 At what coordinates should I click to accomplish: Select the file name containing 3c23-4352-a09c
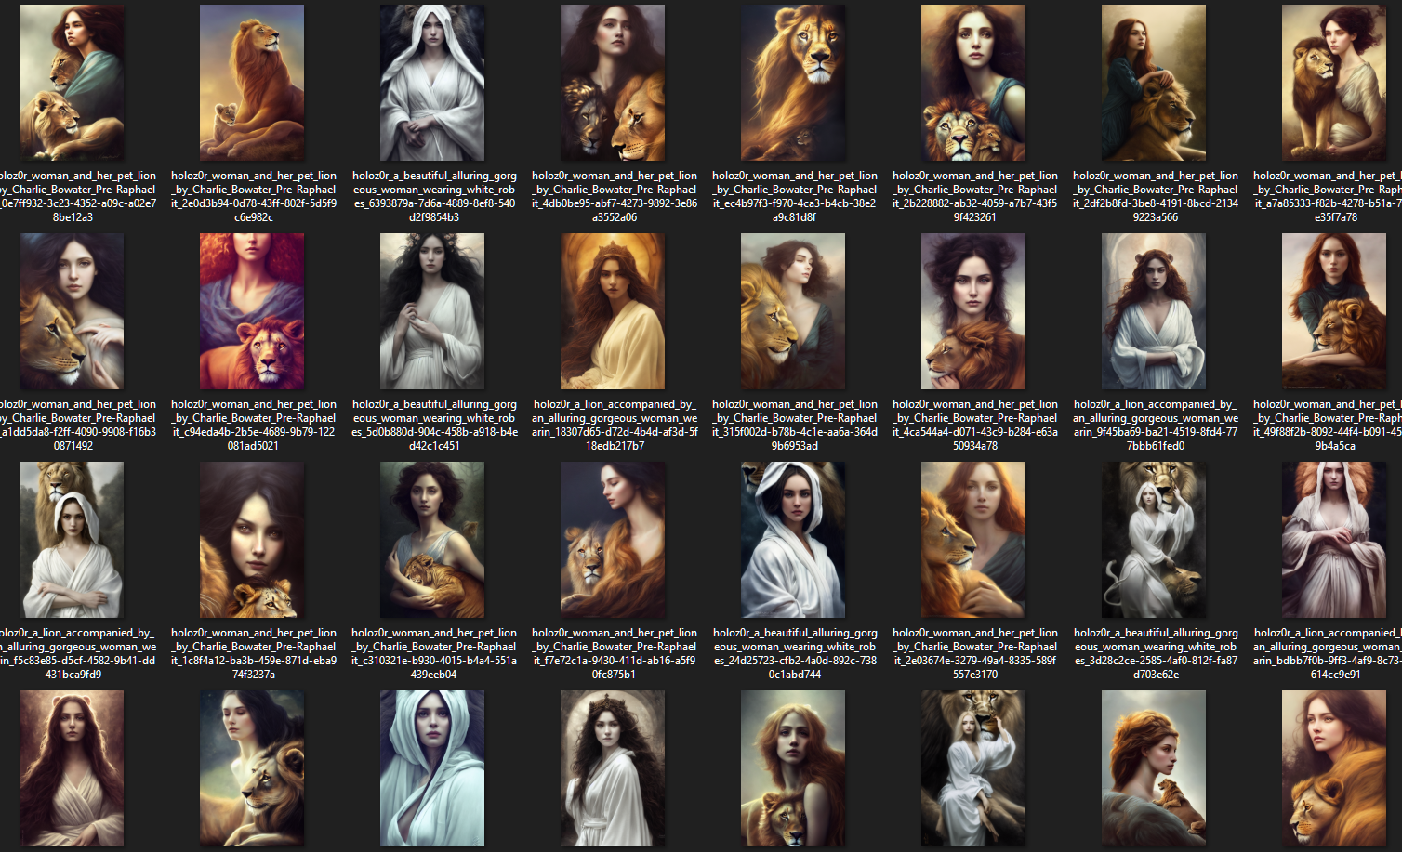[x=78, y=196]
